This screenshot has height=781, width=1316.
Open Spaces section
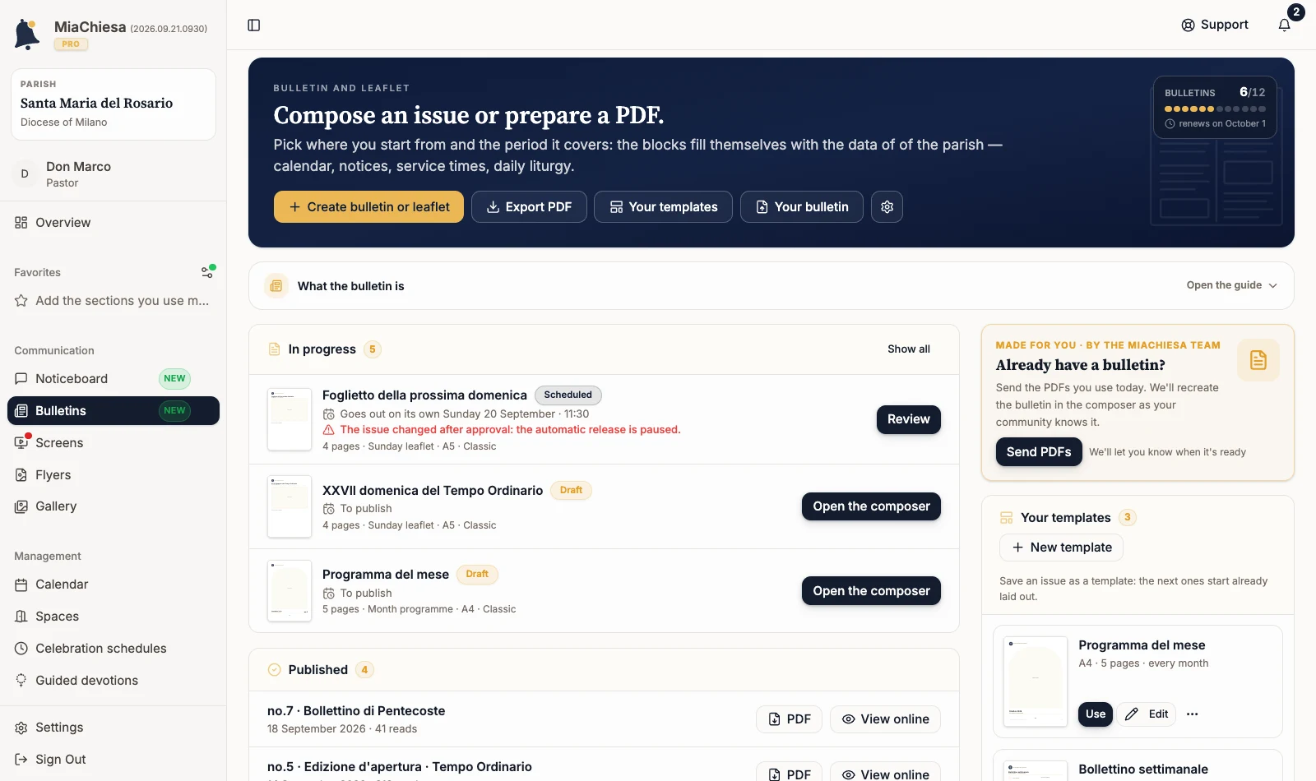tap(113, 617)
